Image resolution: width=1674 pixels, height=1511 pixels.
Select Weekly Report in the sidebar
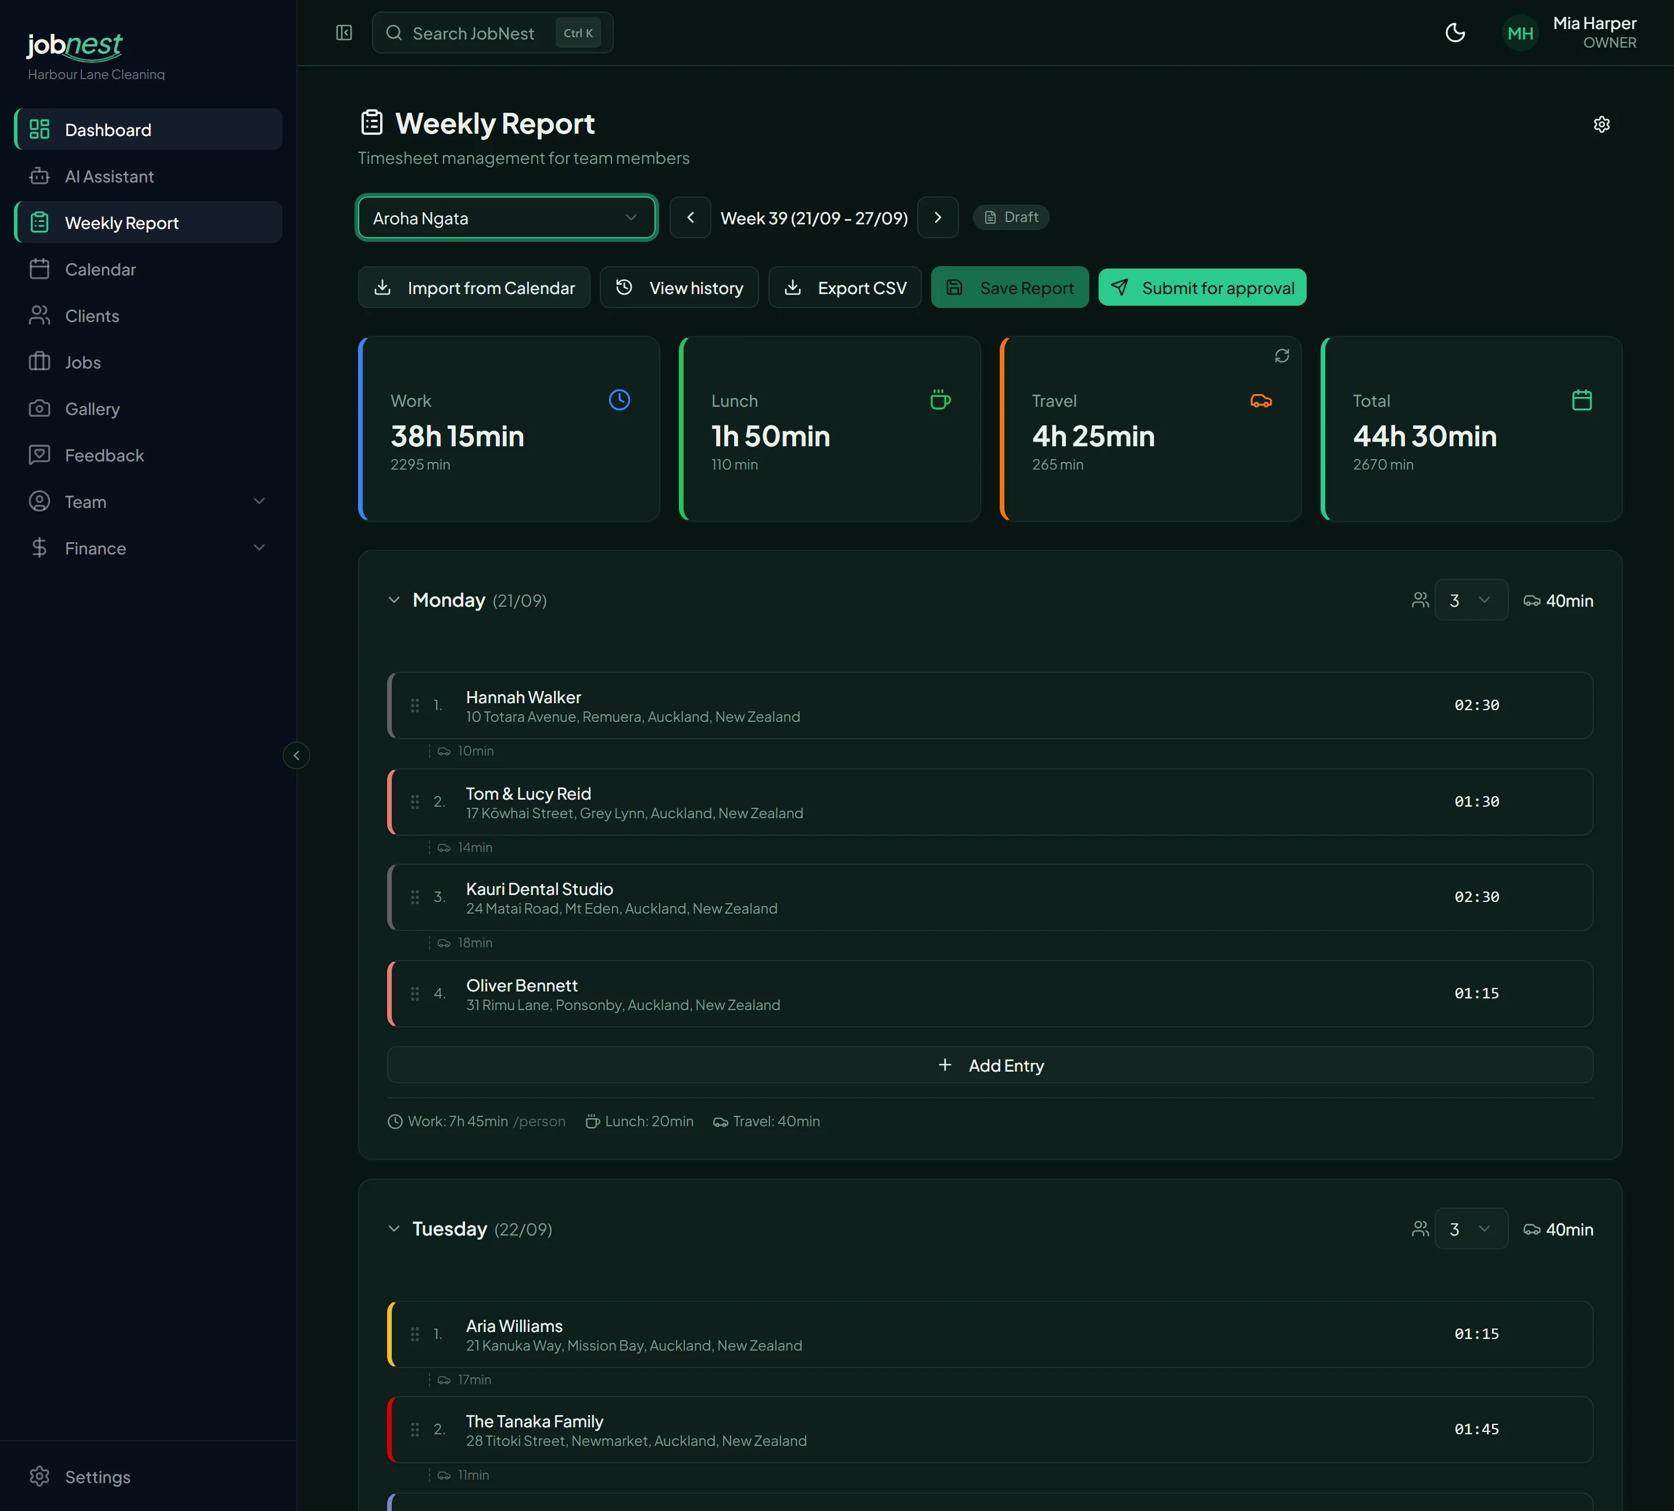pyautogui.click(x=149, y=223)
